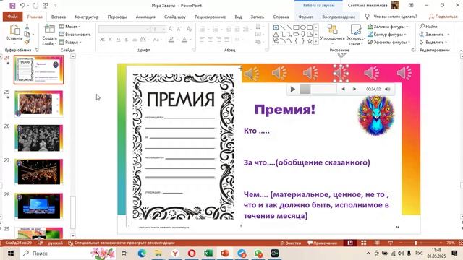Open the Раздел section dropdown

(x=70, y=42)
